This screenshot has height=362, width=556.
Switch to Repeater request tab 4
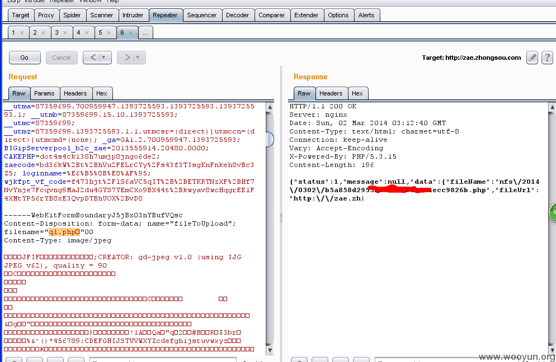coord(78,32)
